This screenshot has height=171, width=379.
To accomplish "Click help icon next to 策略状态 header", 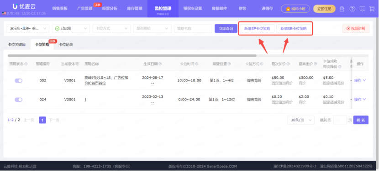I will pyautogui.click(x=26, y=64).
